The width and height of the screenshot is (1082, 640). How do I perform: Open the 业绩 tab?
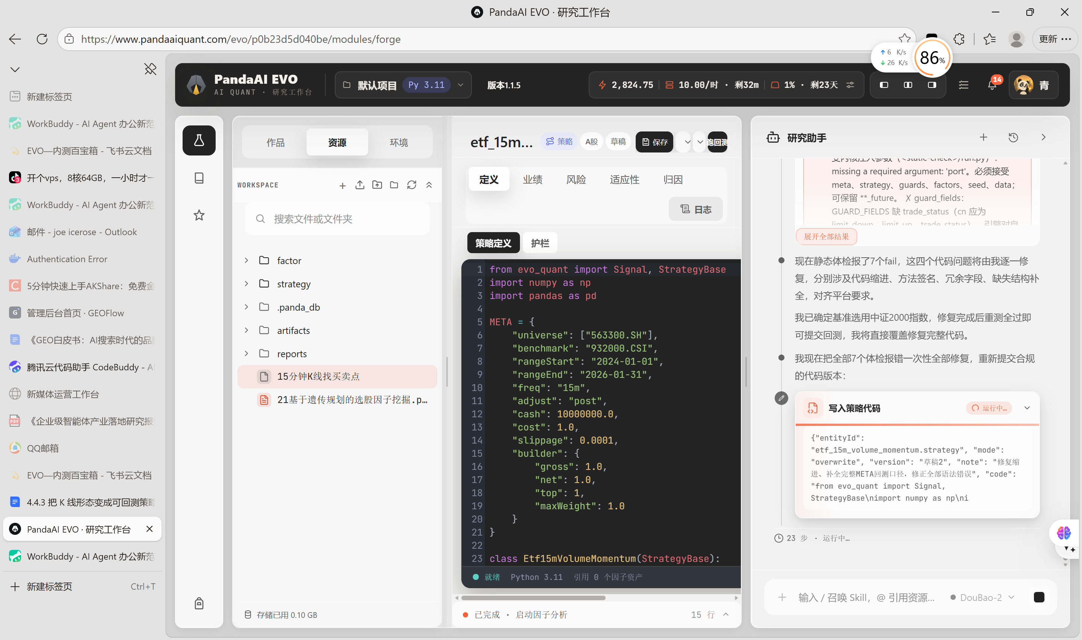tap(533, 180)
